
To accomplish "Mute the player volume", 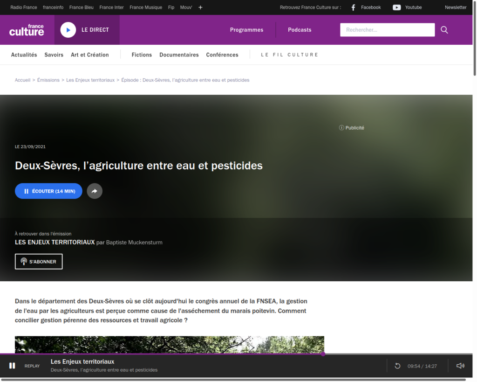I will pos(460,366).
